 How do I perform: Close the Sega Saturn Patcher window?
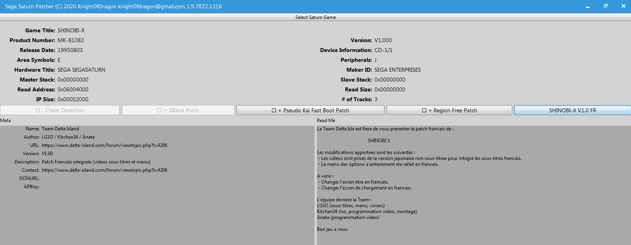[623, 6]
